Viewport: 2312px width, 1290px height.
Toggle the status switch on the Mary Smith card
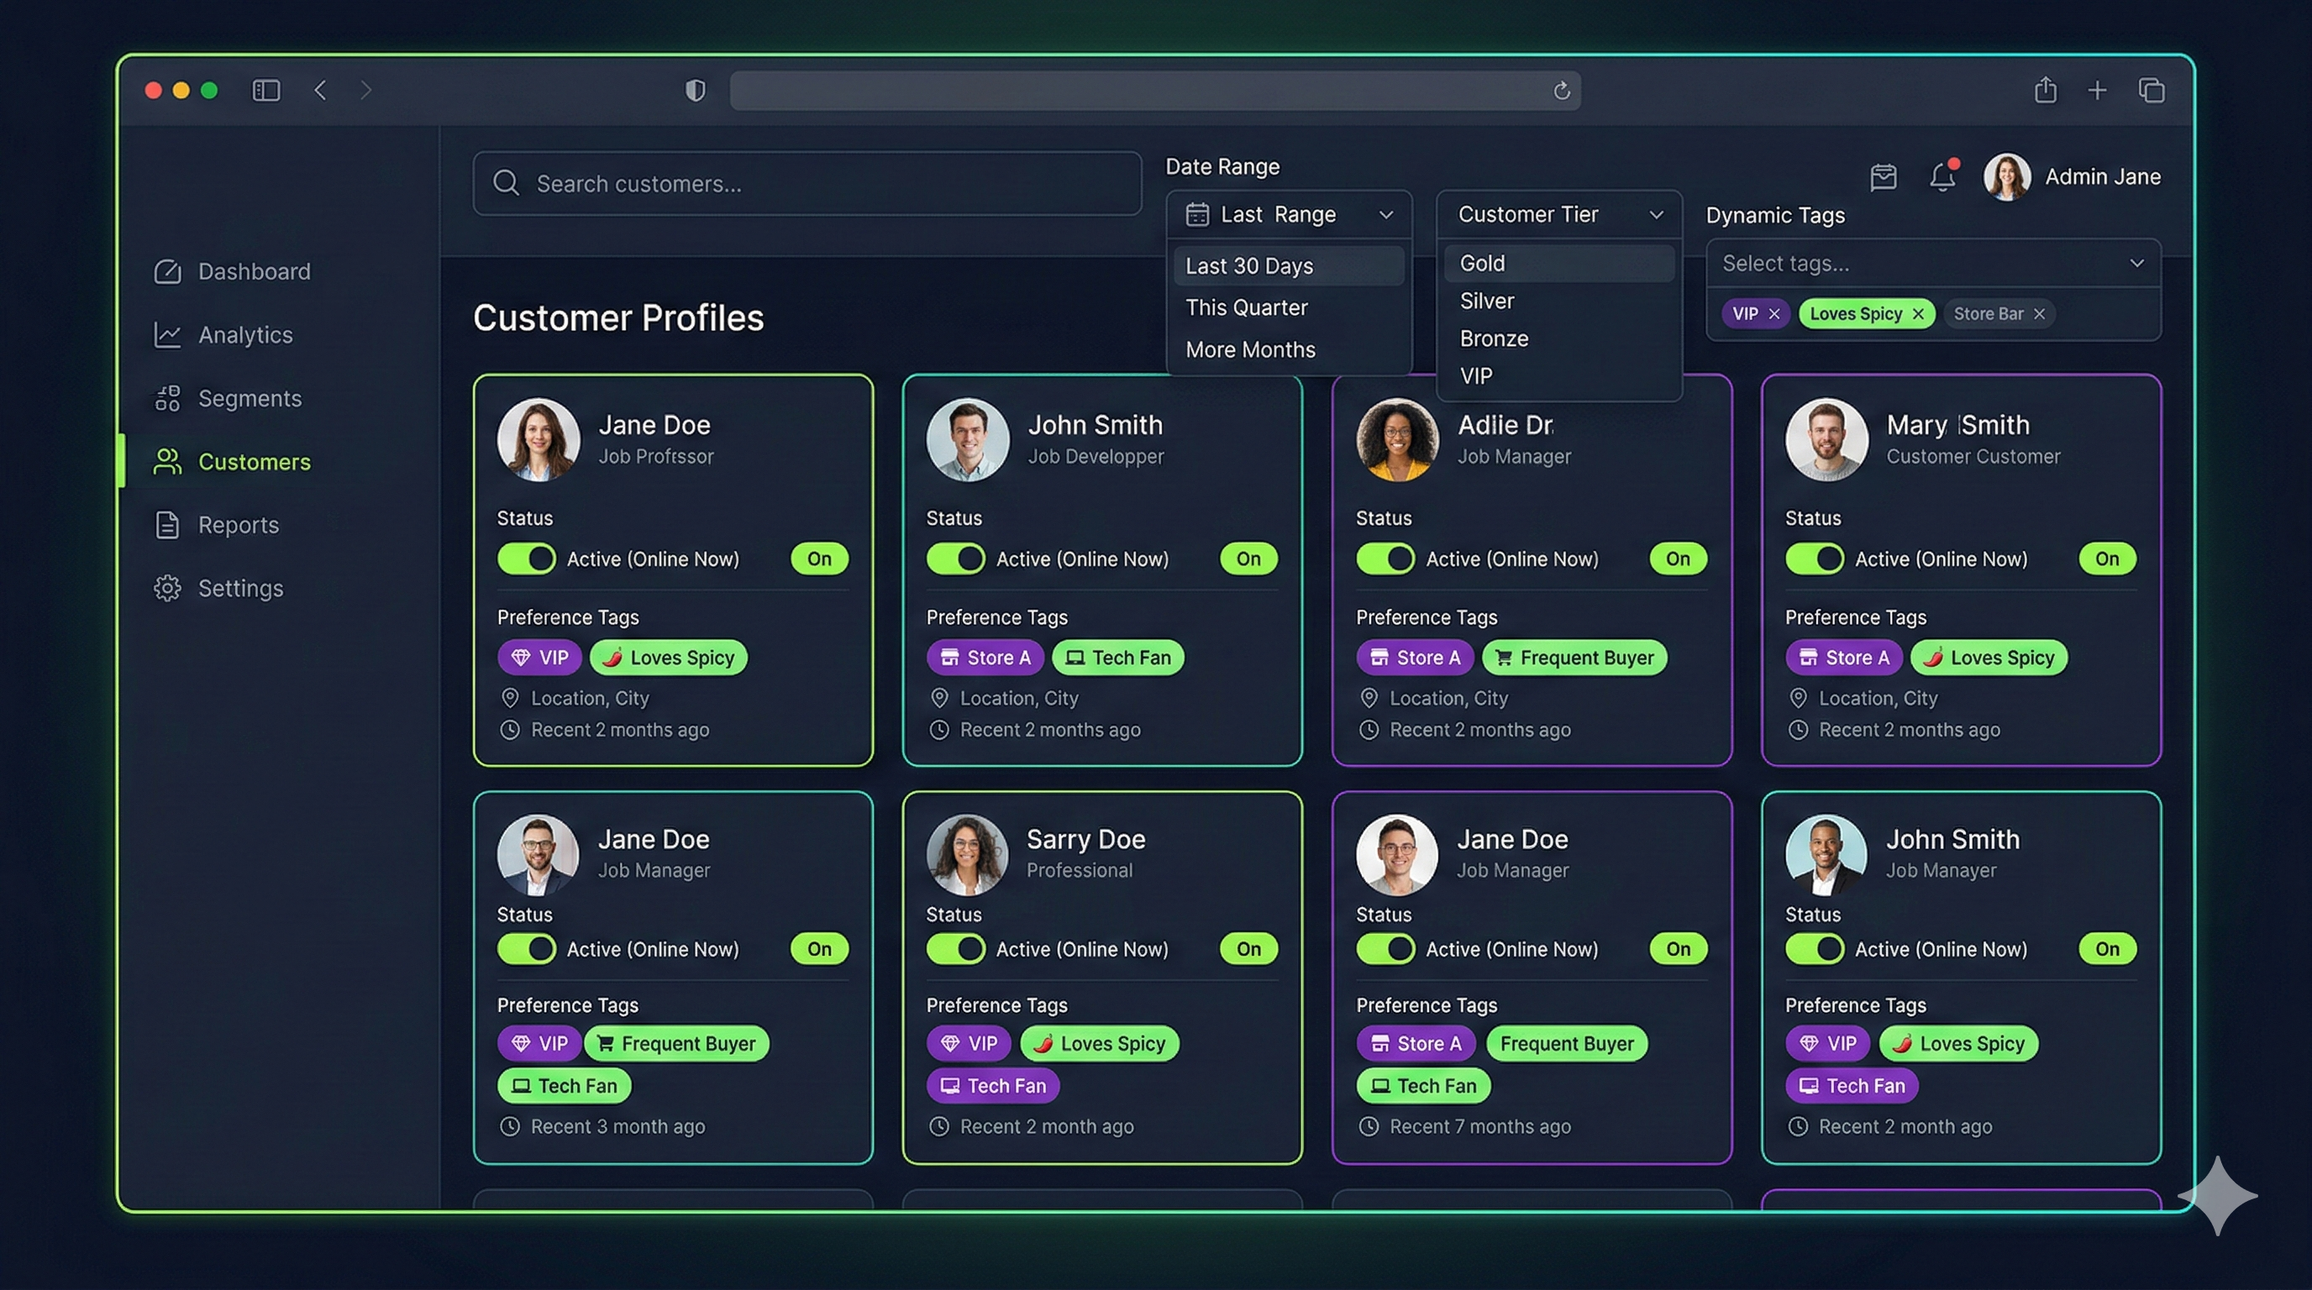pos(1814,558)
